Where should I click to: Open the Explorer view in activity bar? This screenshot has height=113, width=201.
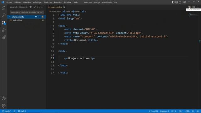pos(3,8)
